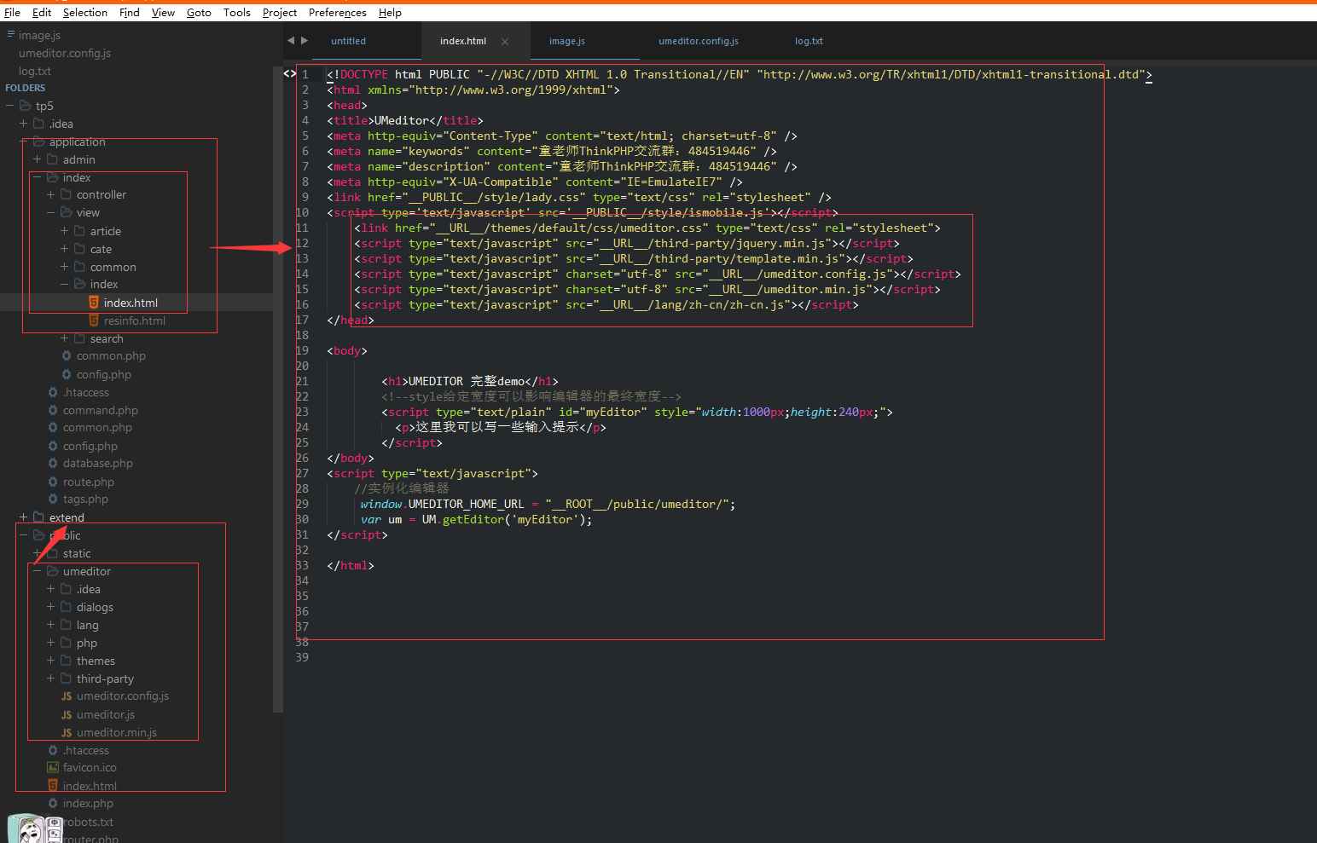Open the Tools menu
Image resolution: width=1317 pixels, height=843 pixels.
click(x=237, y=13)
